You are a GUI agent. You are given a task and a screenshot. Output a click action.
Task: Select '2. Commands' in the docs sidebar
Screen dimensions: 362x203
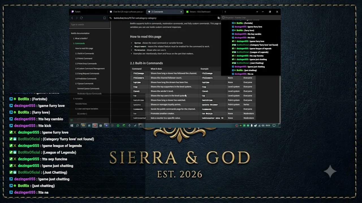click(x=79, y=43)
